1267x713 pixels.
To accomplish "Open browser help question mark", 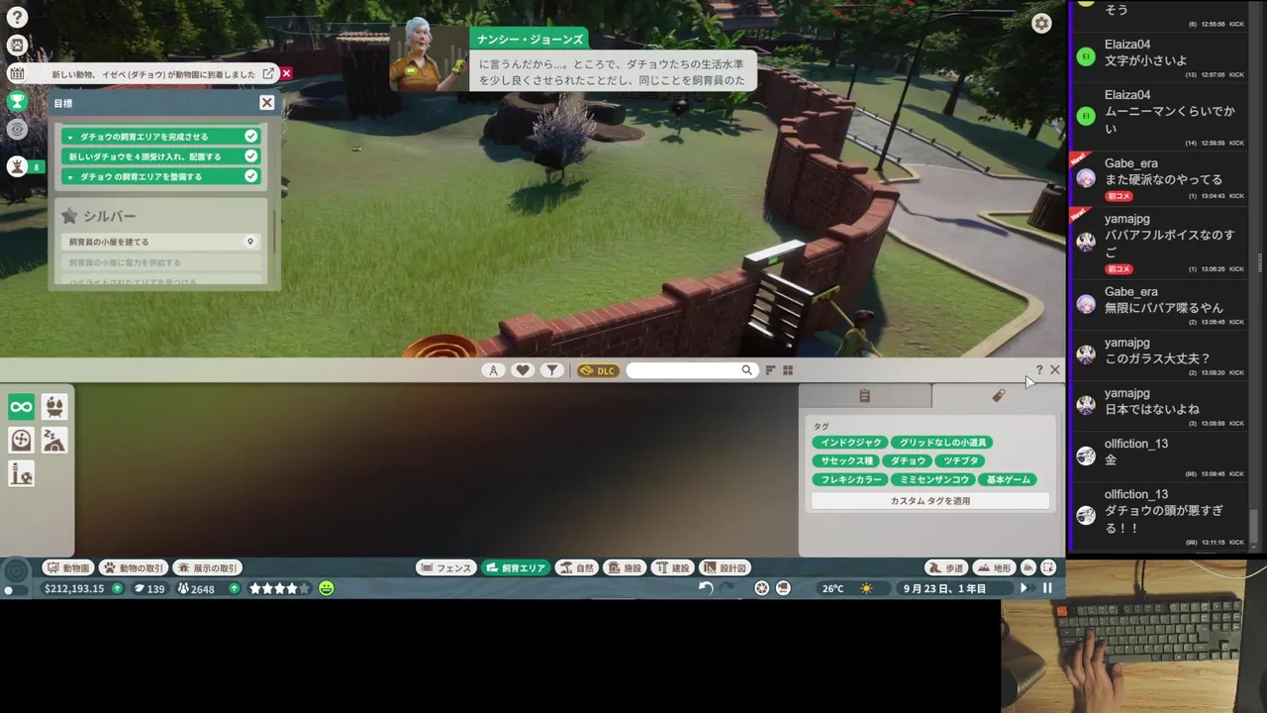I will (1038, 370).
